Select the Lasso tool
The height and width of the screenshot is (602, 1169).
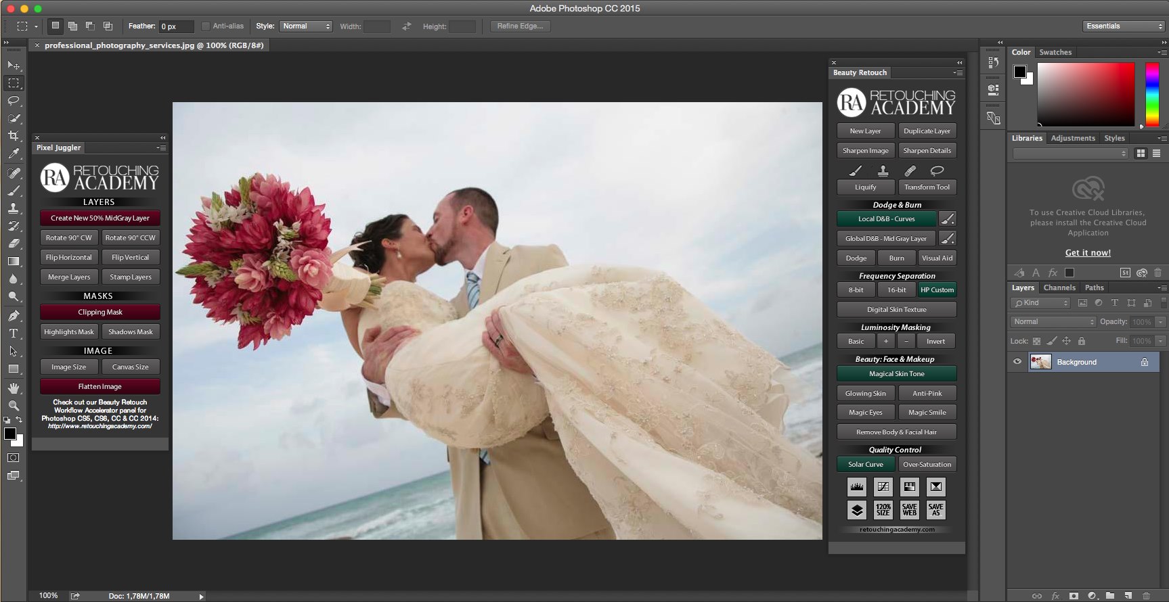(14, 101)
